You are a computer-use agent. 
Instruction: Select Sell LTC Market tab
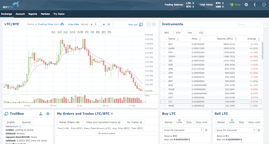click(x=221, y=122)
